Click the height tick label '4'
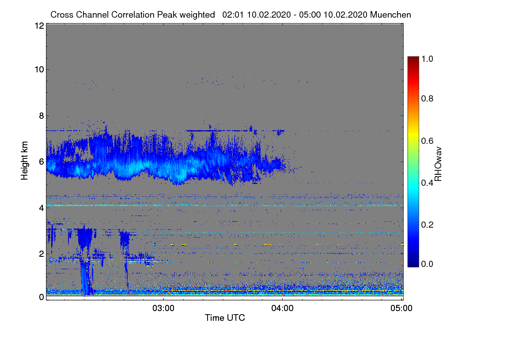This screenshot has width=530, height=353. tap(41, 207)
